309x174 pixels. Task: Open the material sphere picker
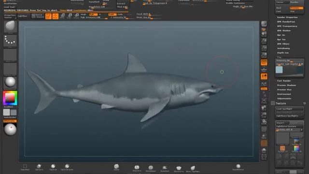tap(10, 82)
